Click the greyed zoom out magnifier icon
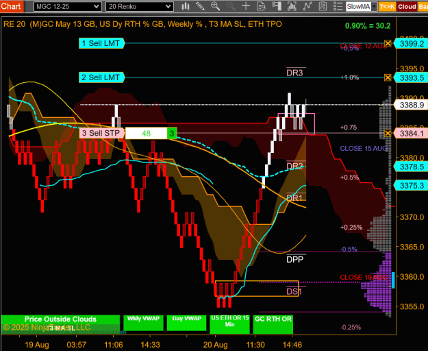Viewport: 428px width, 351px height. (x=231, y=6)
